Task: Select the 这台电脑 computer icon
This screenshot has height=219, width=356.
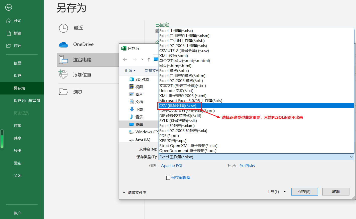Action: click(x=63, y=59)
